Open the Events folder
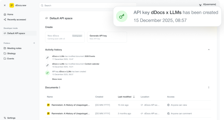Viewport: 224px width, 120px height. (x=11, y=59)
